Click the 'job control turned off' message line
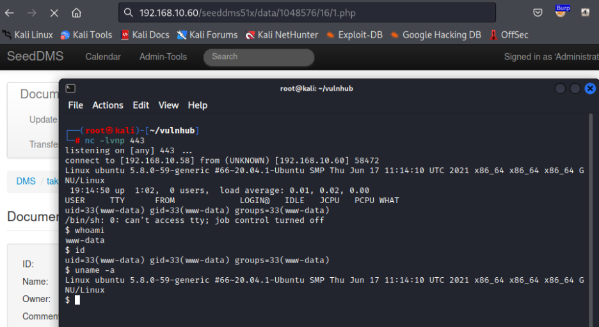599x327 pixels. (x=195, y=220)
